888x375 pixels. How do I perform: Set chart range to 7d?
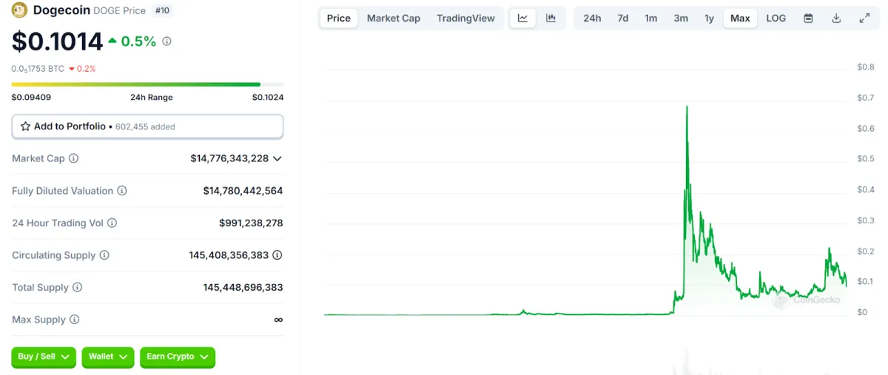(623, 18)
